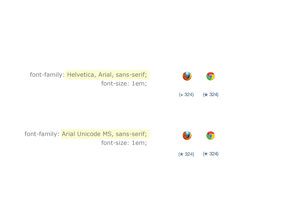294x221 pixels.
Task: Click the Arial Unicode MS highlighted text
Action: click(x=87, y=134)
